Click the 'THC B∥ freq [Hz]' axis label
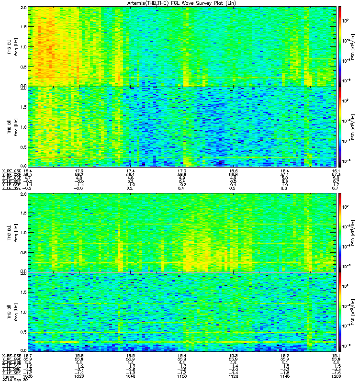Image resolution: width=359 pixels, height=383 pixels. [13, 312]
